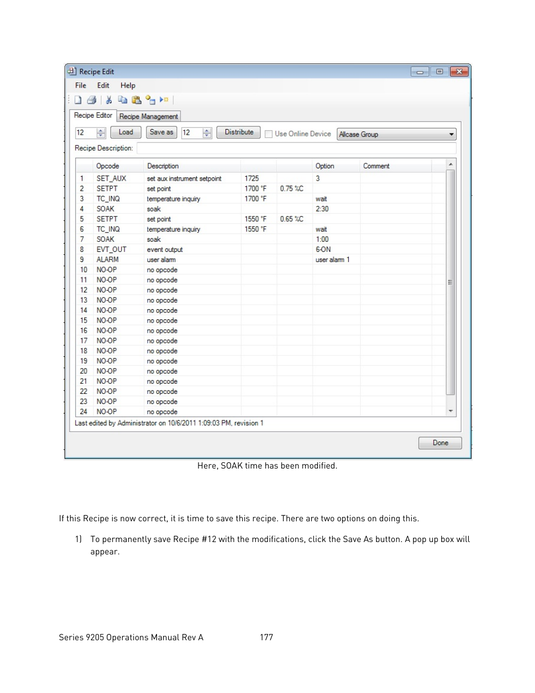Select the SETPT opcode in row 2
The height and width of the screenshot is (693, 535).
coord(107,189)
